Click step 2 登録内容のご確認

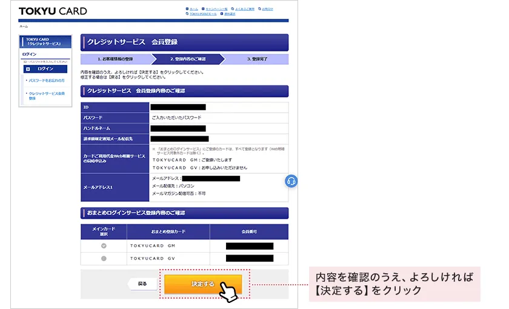[x=188, y=59]
